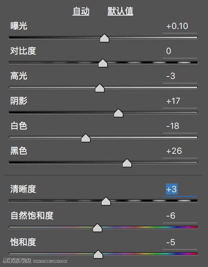This screenshot has width=208, height=267.
Task: Click the 对比度 contrast slider handle
Action: pyautogui.click(x=103, y=63)
